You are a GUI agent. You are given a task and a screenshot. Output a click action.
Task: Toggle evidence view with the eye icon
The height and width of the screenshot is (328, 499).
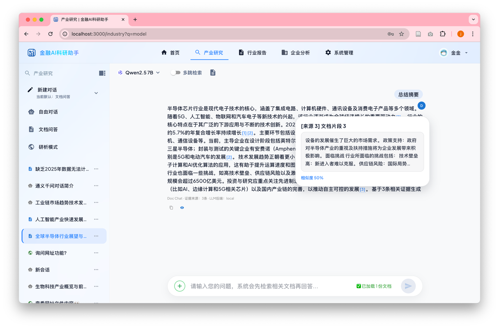182,208
